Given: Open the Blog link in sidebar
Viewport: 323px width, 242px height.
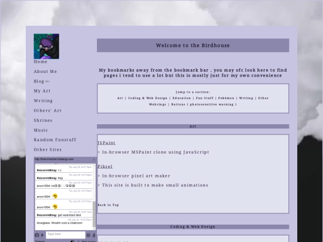Looking at the screenshot, I should pyautogui.click(x=39, y=81).
